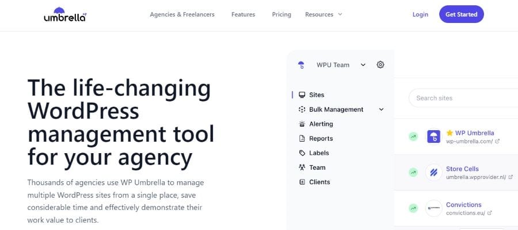This screenshot has height=230, width=518.
Task: Open Store Cells site link
Action: click(x=462, y=169)
